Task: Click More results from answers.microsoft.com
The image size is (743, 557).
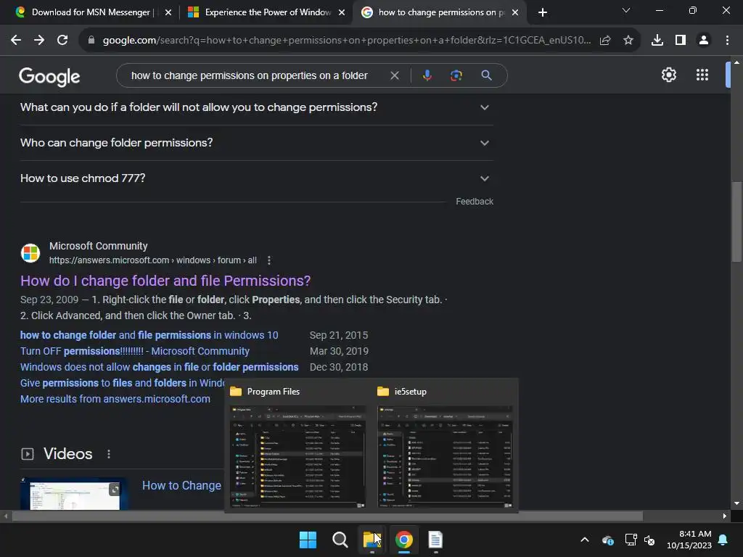Action: [115, 400]
